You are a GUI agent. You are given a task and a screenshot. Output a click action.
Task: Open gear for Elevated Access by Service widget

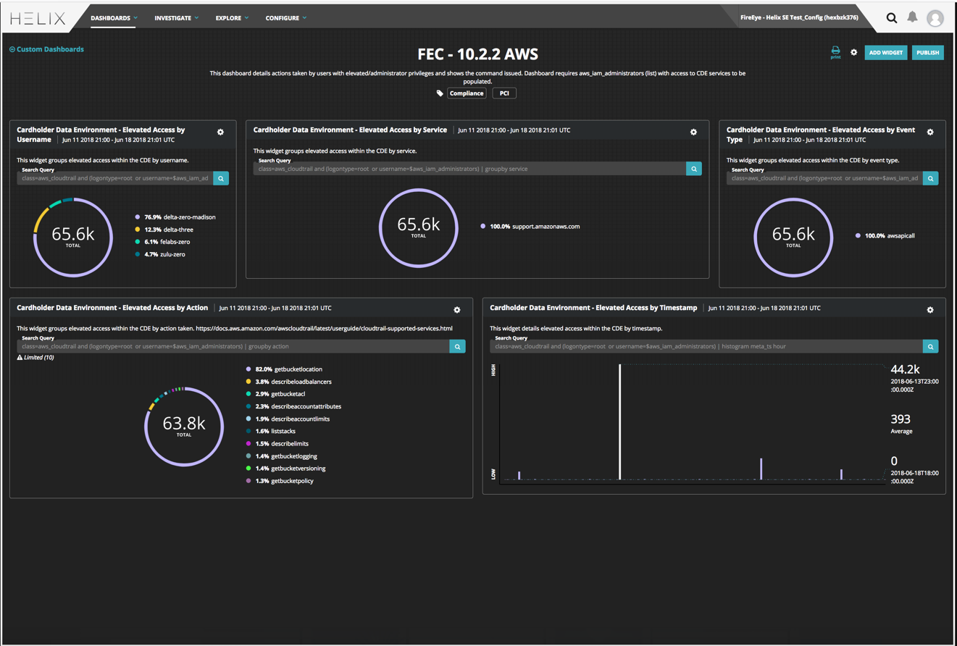tap(693, 132)
